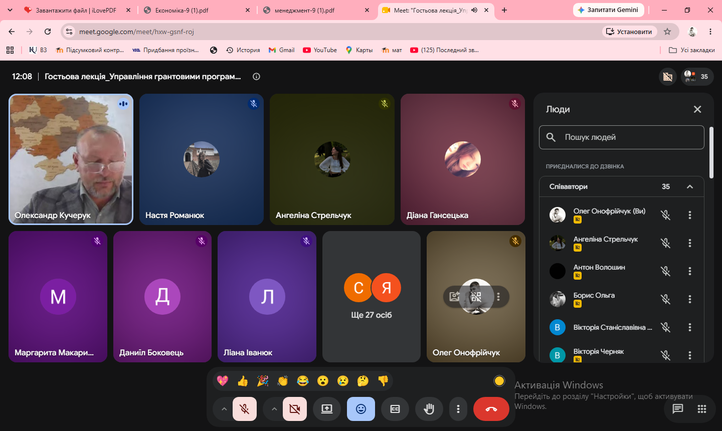Image resolution: width=722 pixels, height=431 pixels.
Task: Toggle your camera on
Action: click(x=295, y=409)
